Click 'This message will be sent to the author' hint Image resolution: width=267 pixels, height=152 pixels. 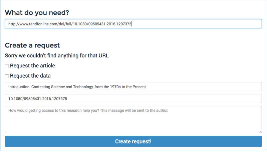click(134, 111)
